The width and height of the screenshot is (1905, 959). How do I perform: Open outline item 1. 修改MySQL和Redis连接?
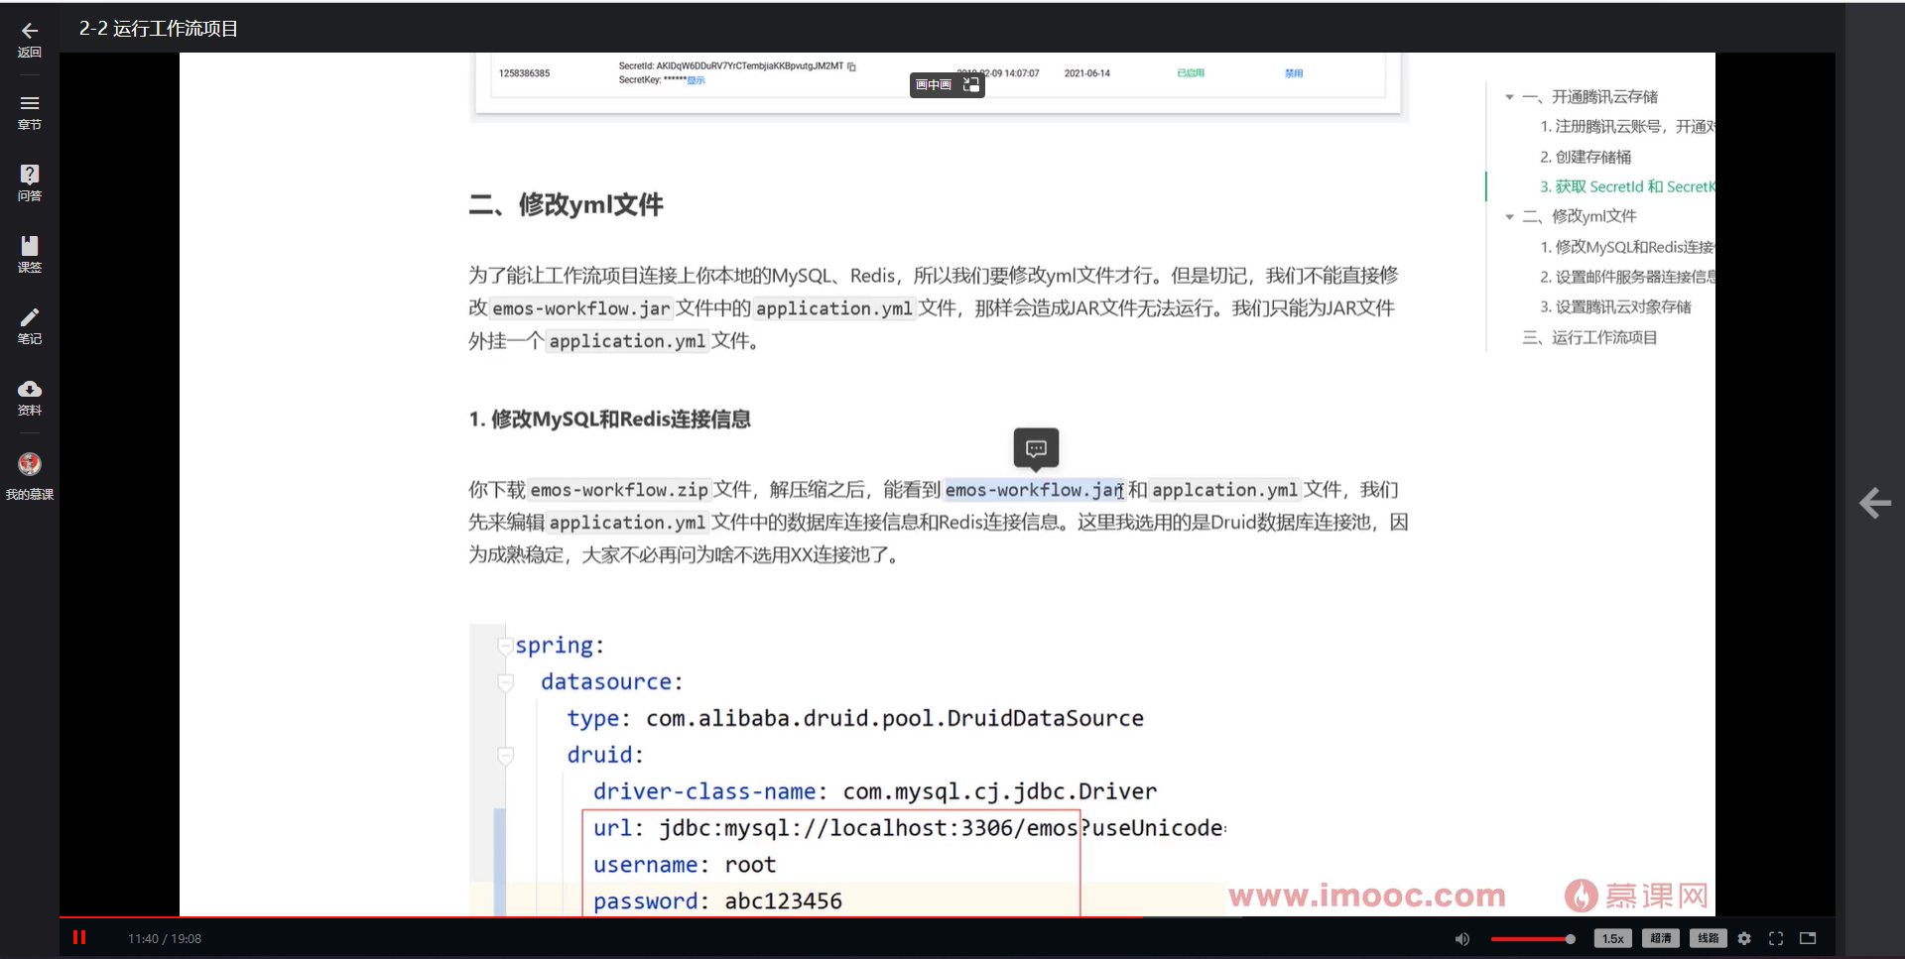tap(1627, 247)
